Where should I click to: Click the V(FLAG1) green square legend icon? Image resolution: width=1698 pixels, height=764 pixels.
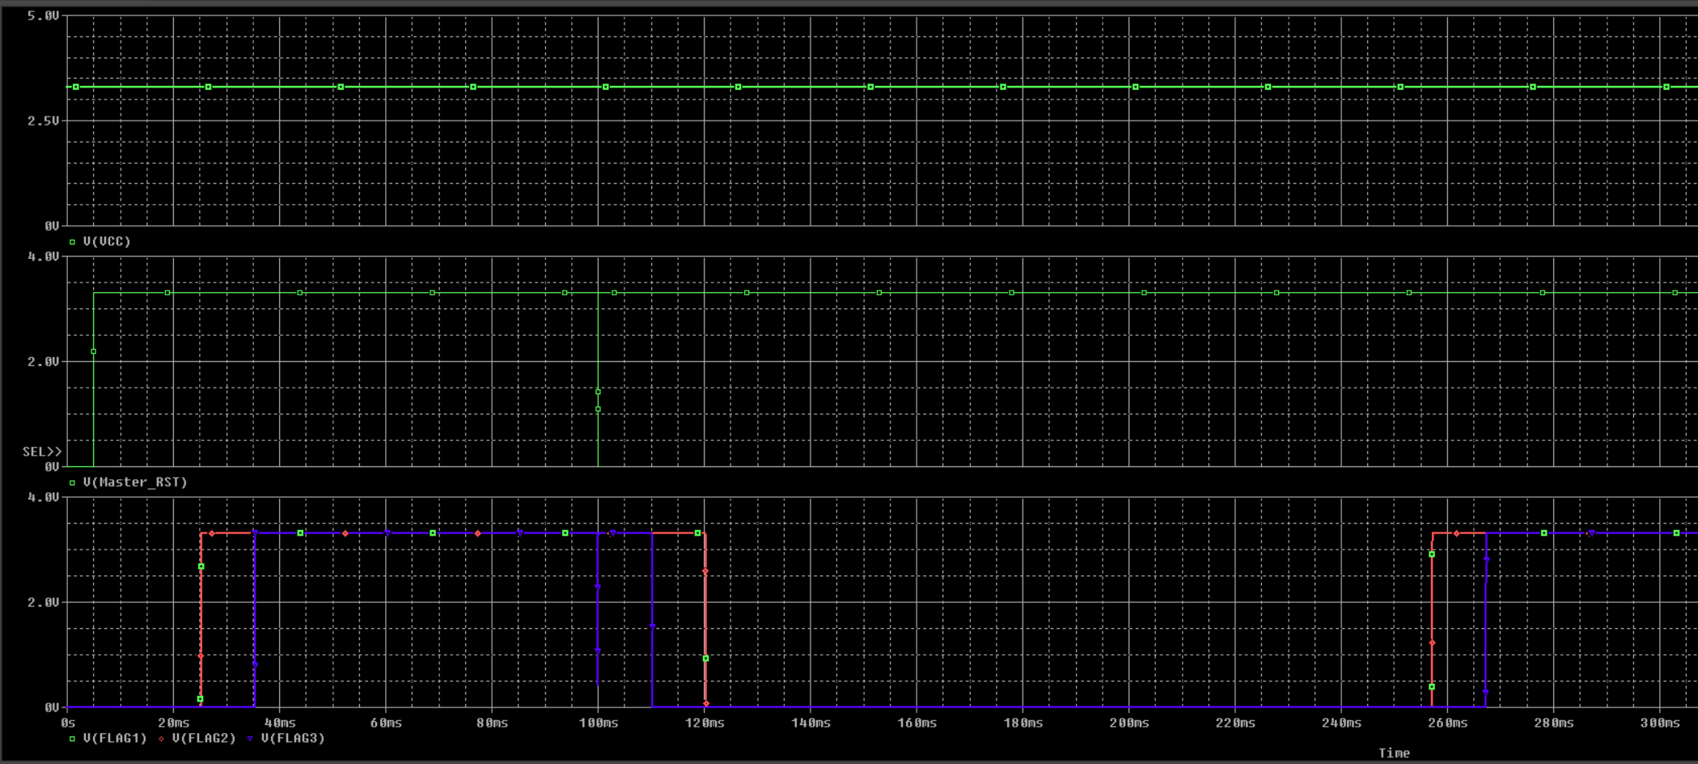pos(72,739)
